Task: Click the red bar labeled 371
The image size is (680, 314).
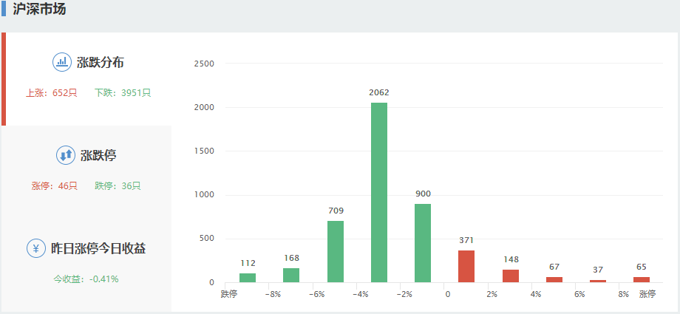Action: pos(466,266)
